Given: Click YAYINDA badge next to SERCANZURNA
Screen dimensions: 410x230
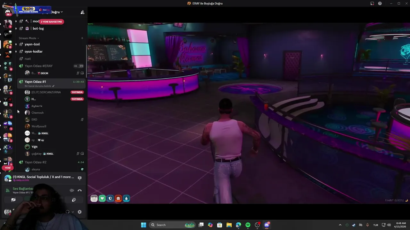Looking at the screenshot, I should click(77, 92).
